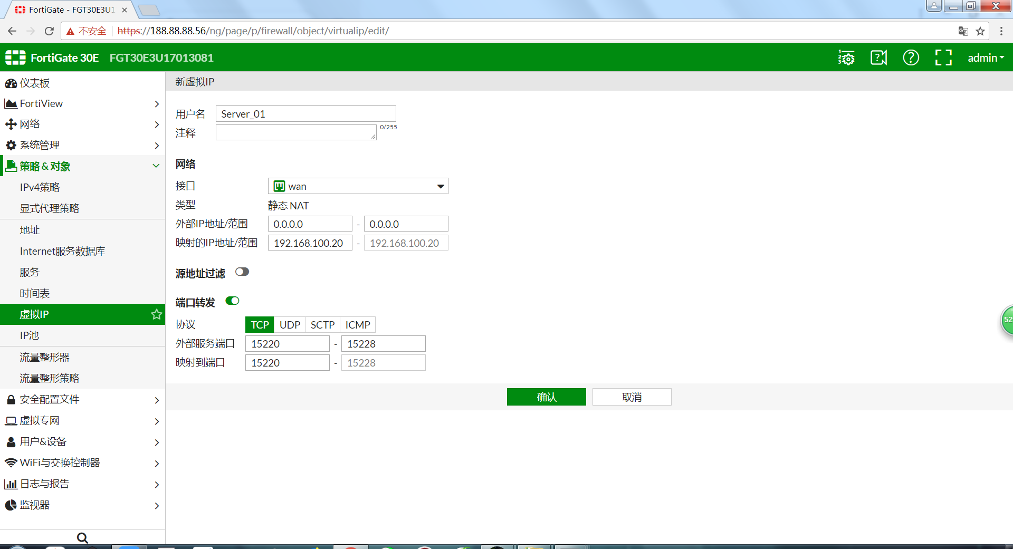This screenshot has height=549, width=1013.
Task: Select the TCP protocol option
Action: [x=260, y=325]
